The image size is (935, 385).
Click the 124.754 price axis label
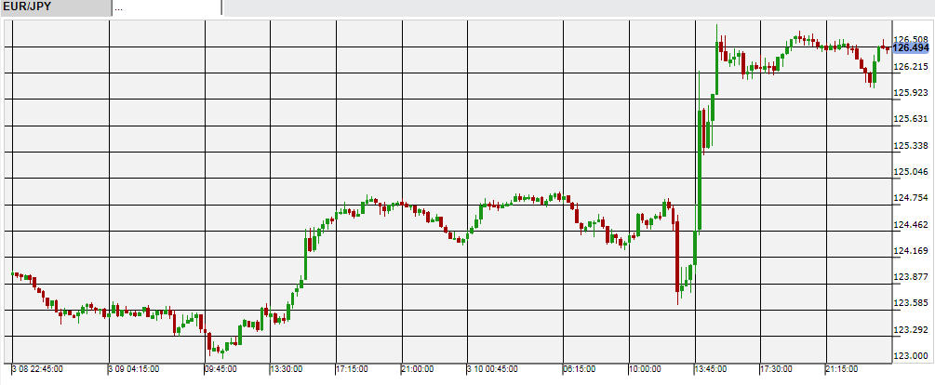point(910,198)
